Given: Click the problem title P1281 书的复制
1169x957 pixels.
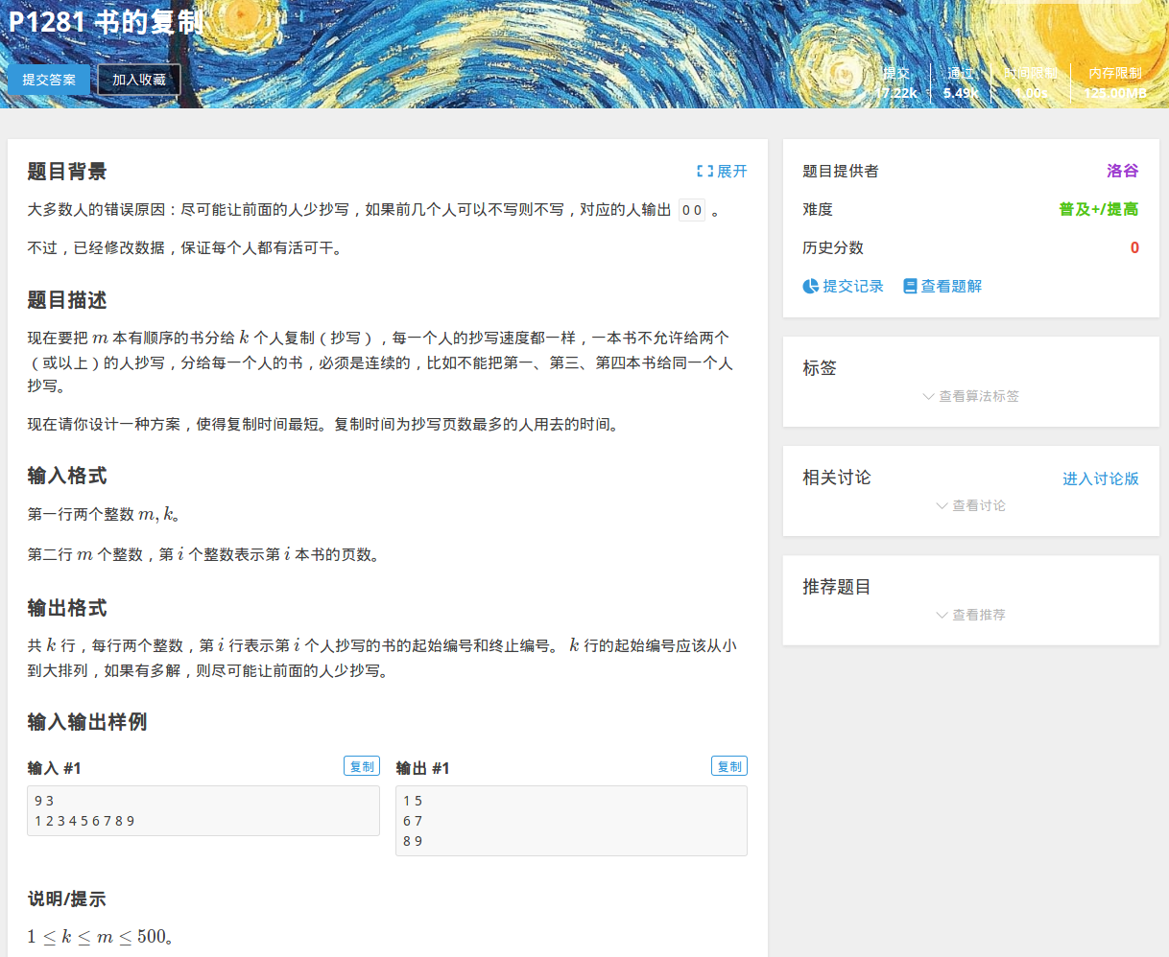Looking at the screenshot, I should [x=106, y=21].
